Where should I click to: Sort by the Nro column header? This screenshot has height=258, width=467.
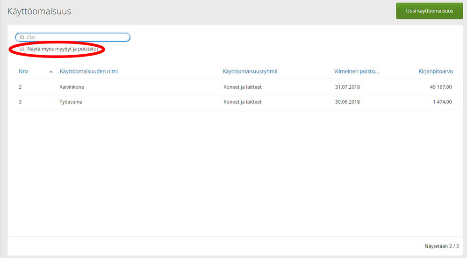[x=23, y=72]
